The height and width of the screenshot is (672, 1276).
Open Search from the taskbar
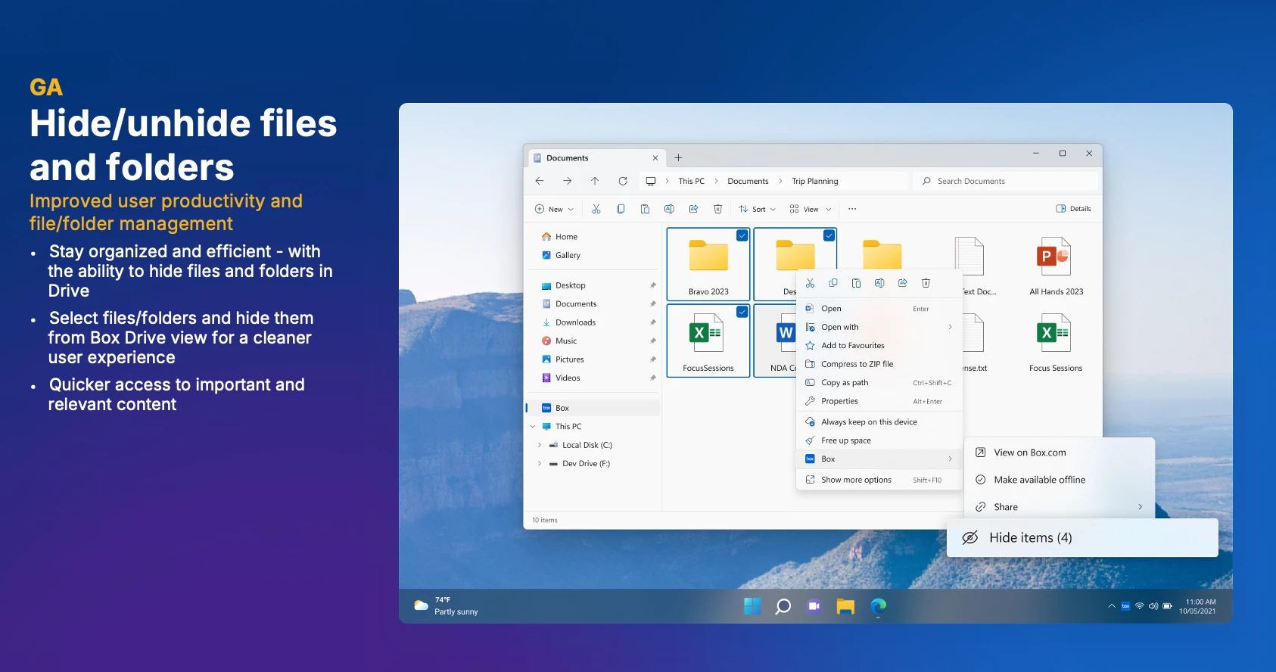click(783, 606)
